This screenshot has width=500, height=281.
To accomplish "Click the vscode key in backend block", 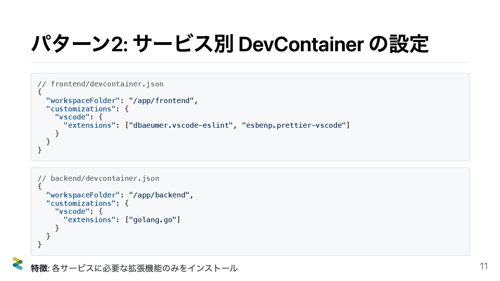I will [72, 212].
